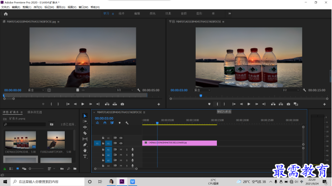The height and width of the screenshot is (186, 332).
Task: Create new bin in project panel footer
Action: tap(75, 169)
